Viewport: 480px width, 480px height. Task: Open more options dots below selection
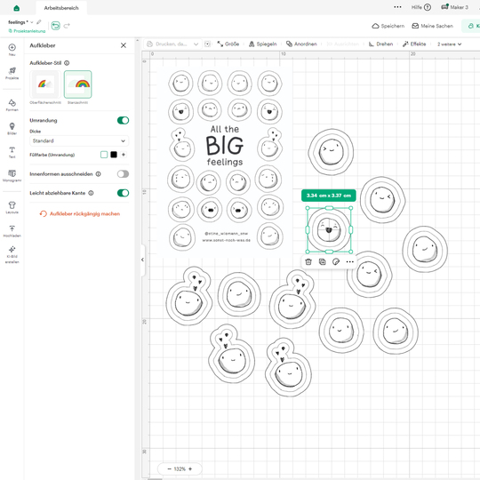[x=349, y=261]
